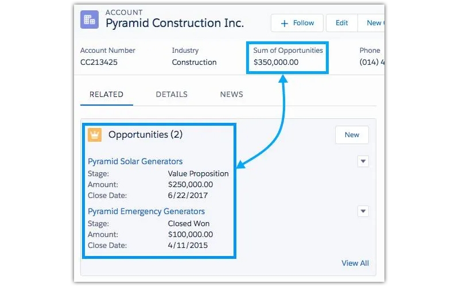Click the Opportunities (2) heading
This screenshot has height=287, width=459.
pos(145,135)
